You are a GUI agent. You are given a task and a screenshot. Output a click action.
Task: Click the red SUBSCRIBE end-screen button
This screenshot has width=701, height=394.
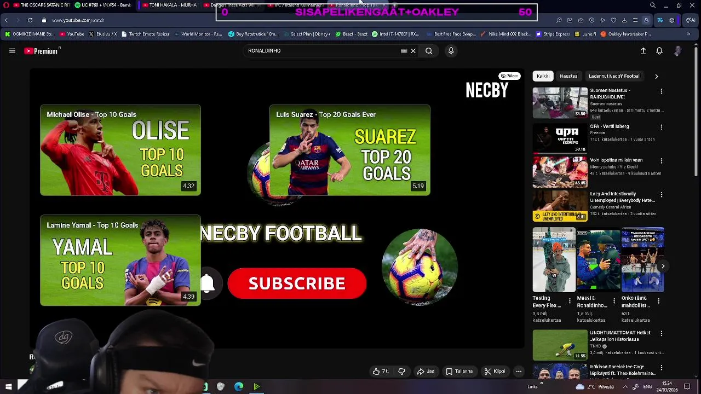[x=297, y=283]
